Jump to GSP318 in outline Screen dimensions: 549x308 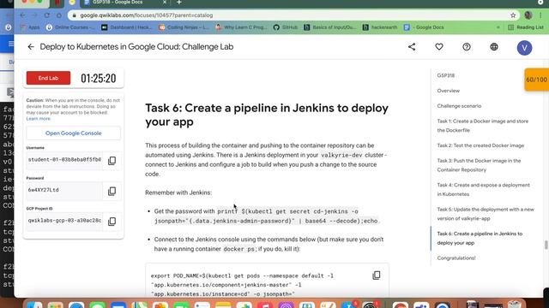tap(446, 75)
